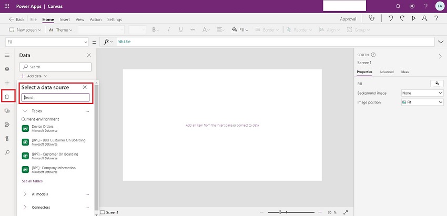Switch to the Advanced tab
Viewport: 447px width, 216px height.
pos(387,72)
